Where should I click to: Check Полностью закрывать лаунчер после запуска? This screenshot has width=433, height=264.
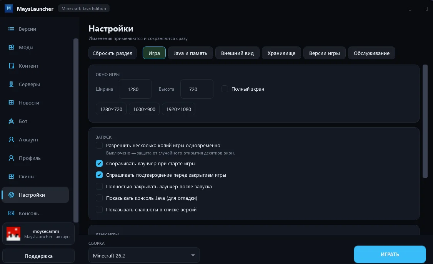(99, 187)
